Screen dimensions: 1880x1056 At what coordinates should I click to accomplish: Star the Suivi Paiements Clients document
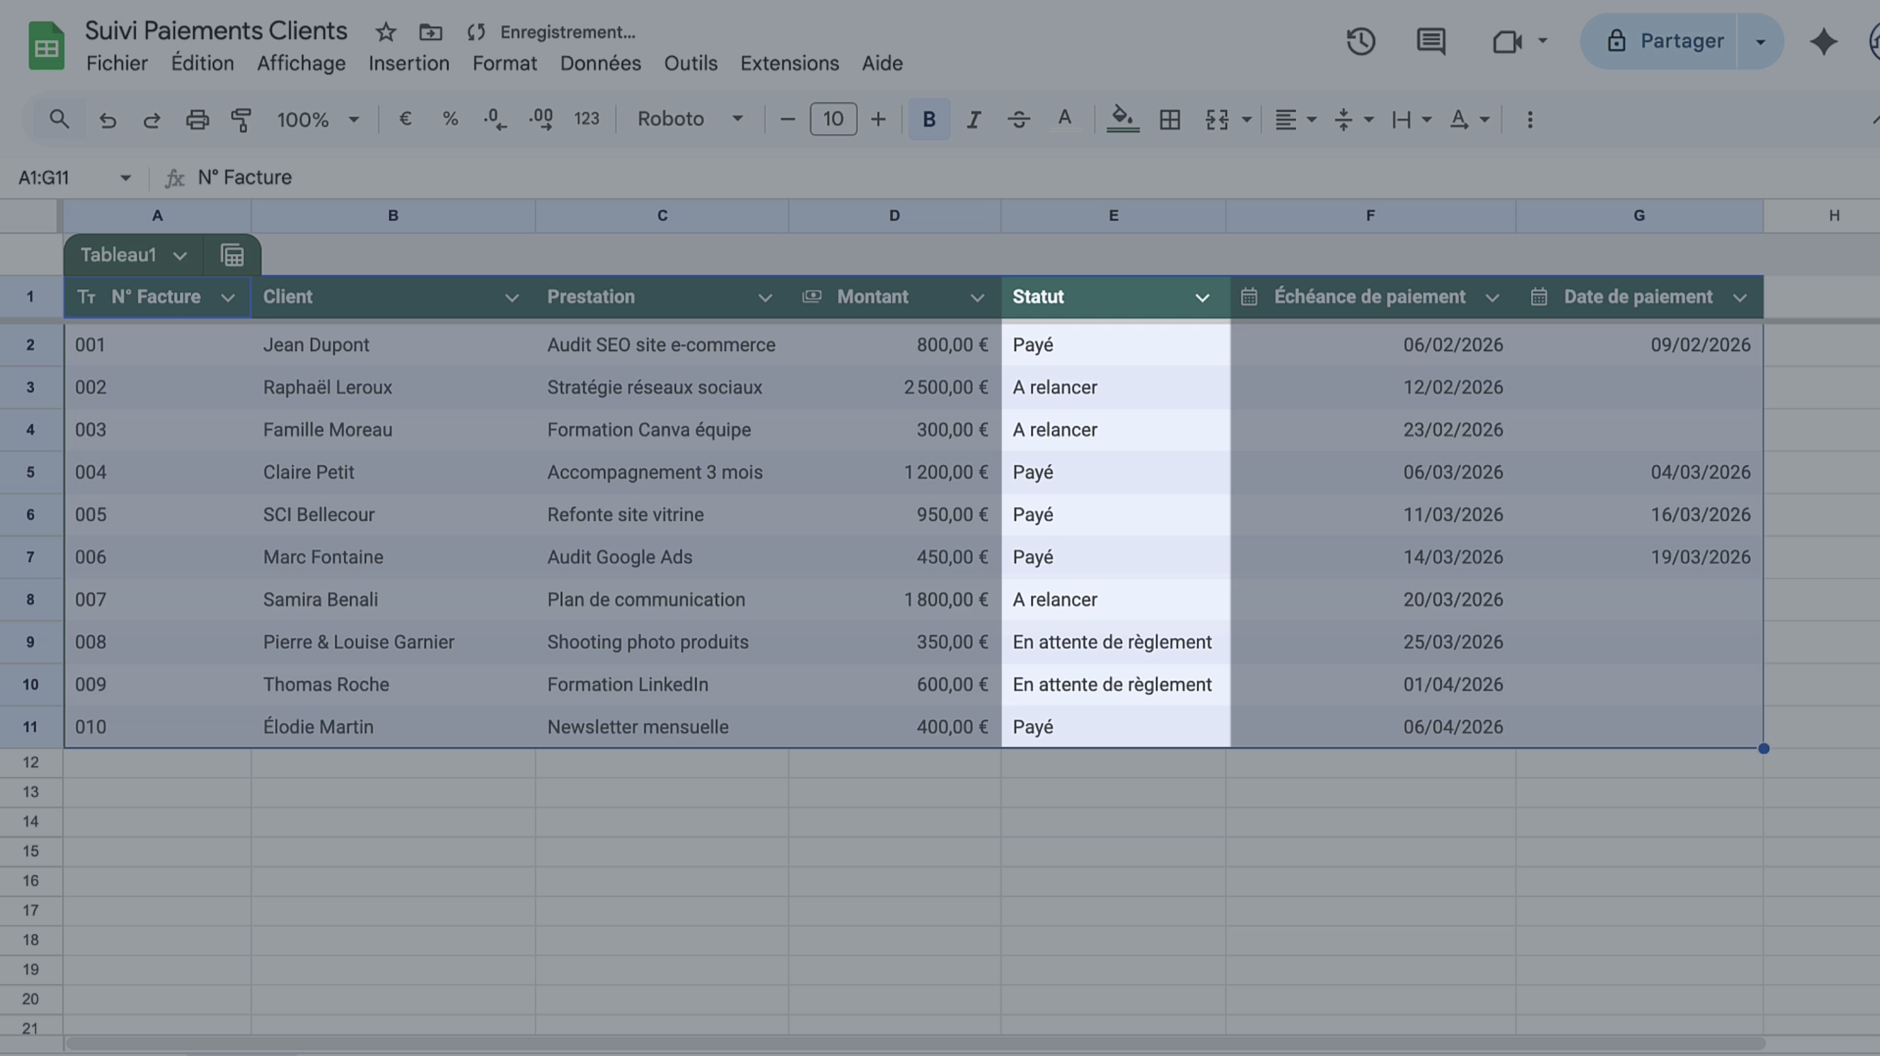coord(385,32)
